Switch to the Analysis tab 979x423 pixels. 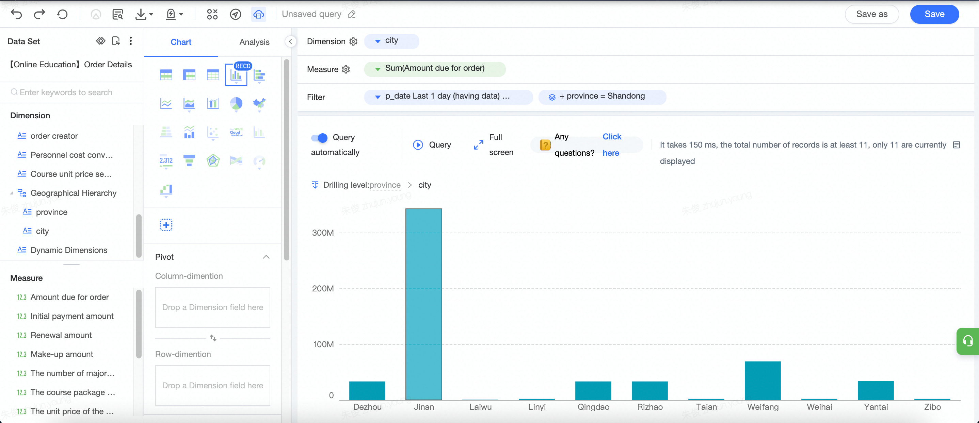[254, 42]
